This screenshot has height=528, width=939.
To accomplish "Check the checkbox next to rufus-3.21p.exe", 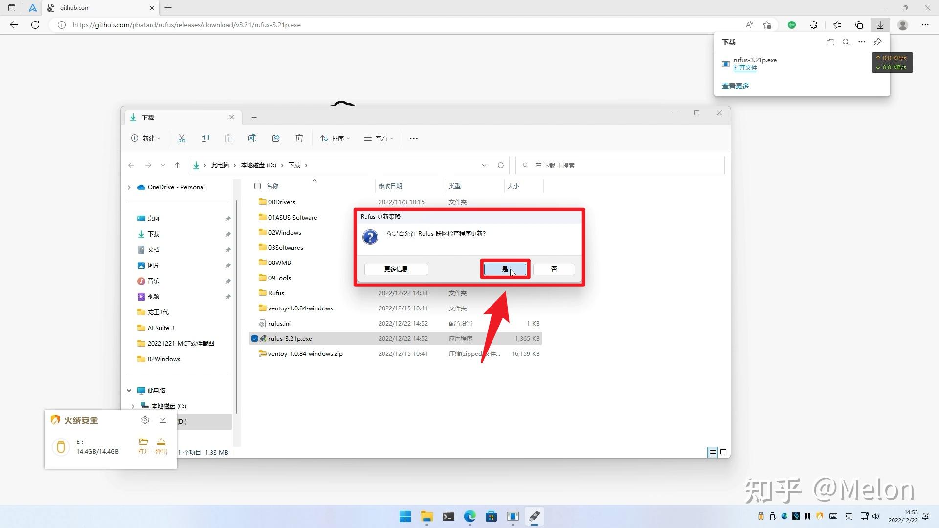I will coord(254,338).
